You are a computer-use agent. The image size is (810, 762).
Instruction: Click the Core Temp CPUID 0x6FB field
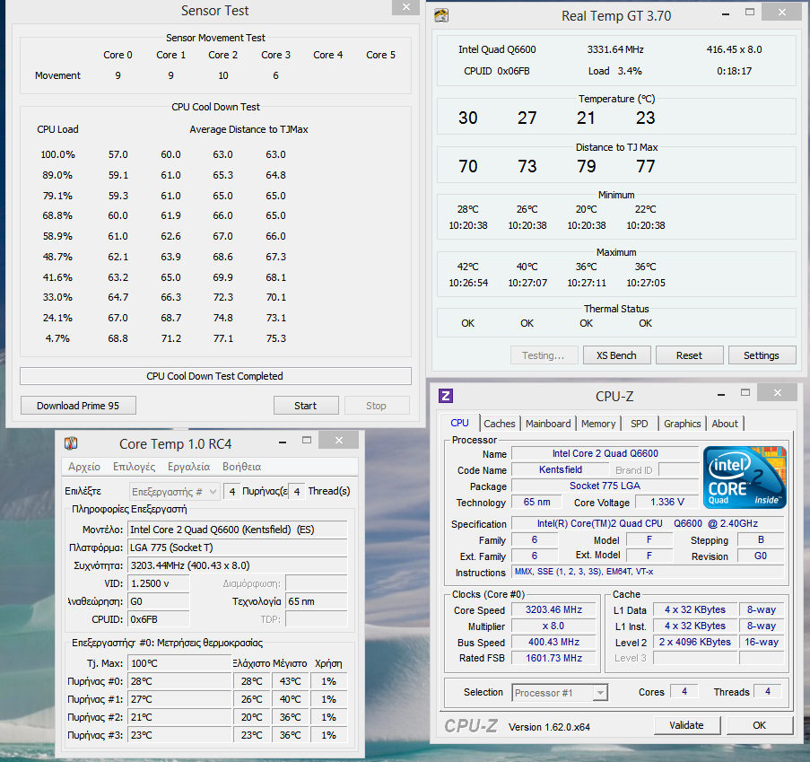point(158,619)
